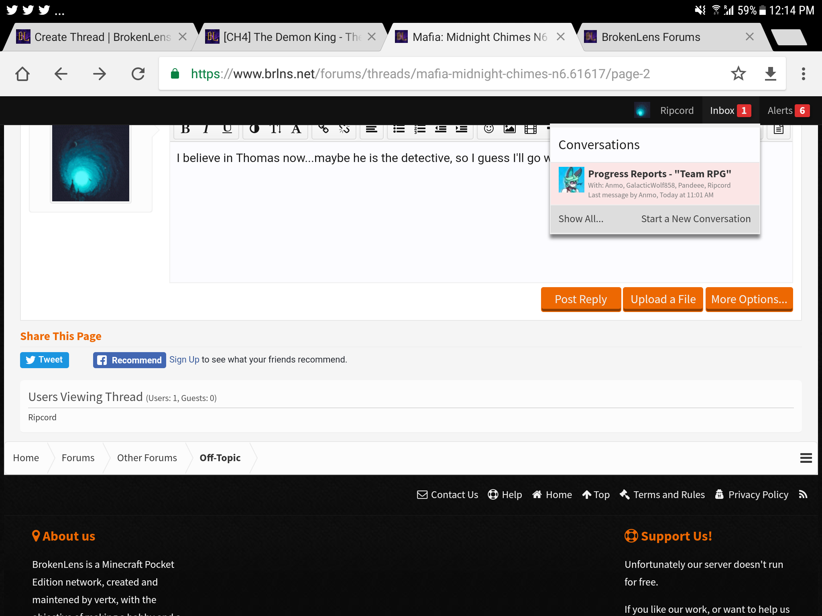Go to the Off-Topic breadcrumb
Image resolution: width=822 pixels, height=616 pixels.
tap(220, 458)
